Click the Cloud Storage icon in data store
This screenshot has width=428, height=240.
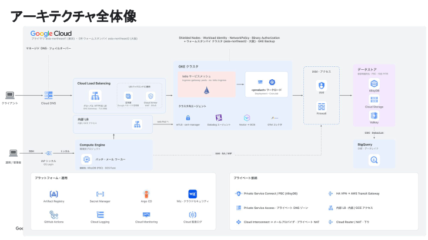pos(374,100)
